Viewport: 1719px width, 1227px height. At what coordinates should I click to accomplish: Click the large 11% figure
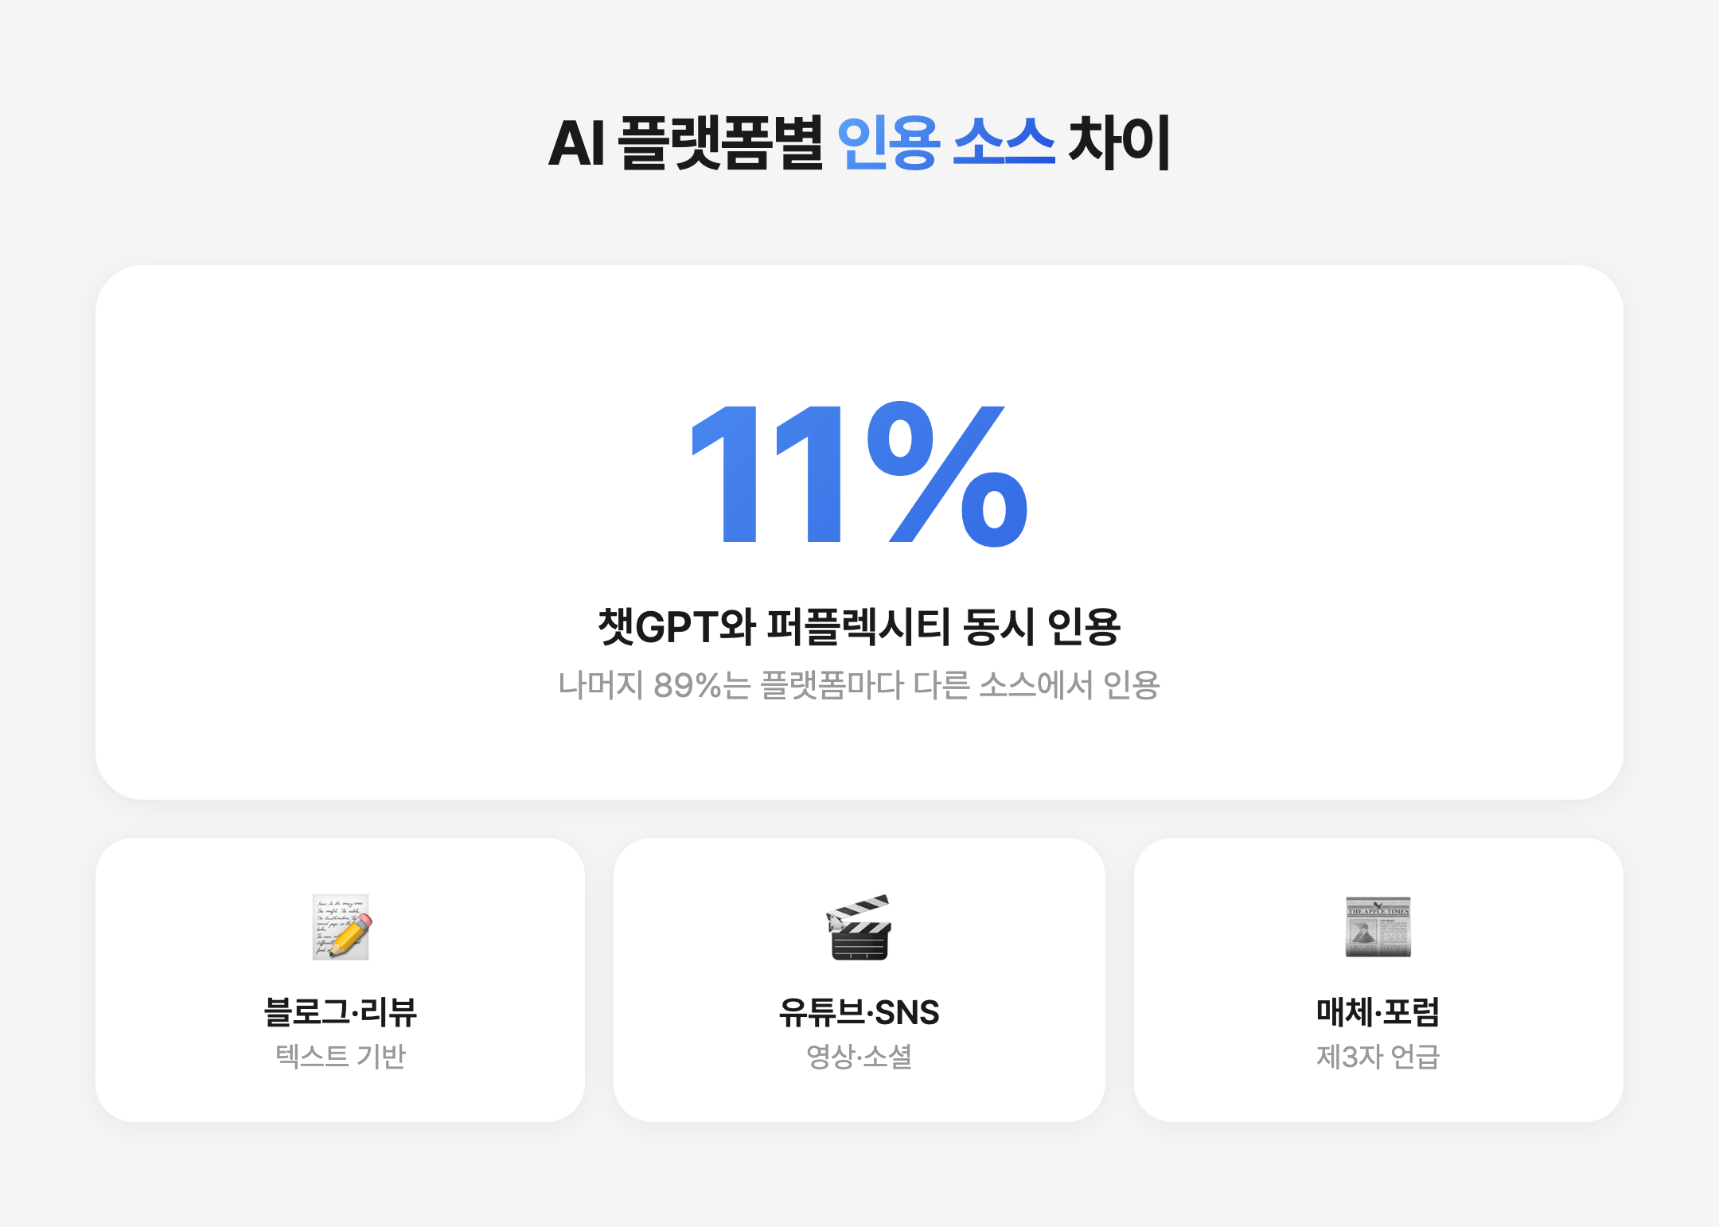coord(859,474)
